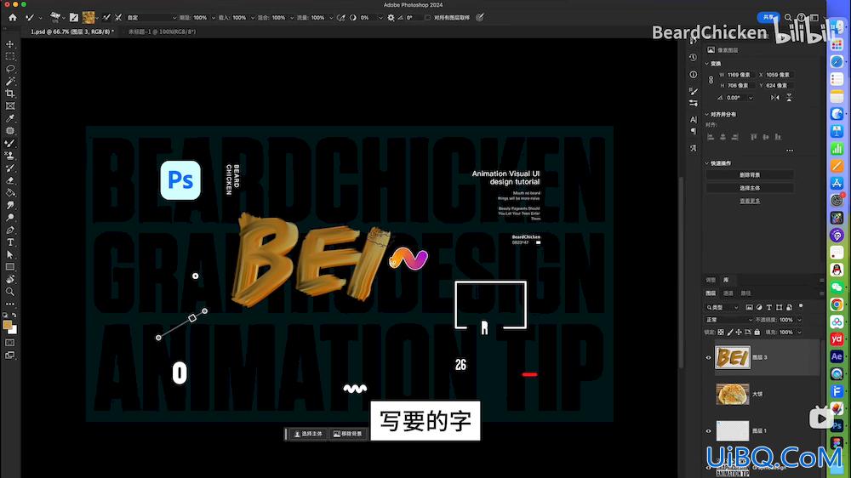Flip layer vertically in Properties

point(789,98)
